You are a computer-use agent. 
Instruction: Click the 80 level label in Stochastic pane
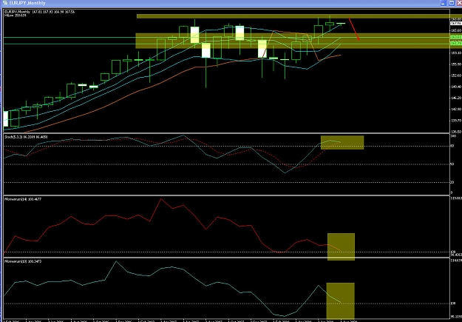(x=452, y=146)
